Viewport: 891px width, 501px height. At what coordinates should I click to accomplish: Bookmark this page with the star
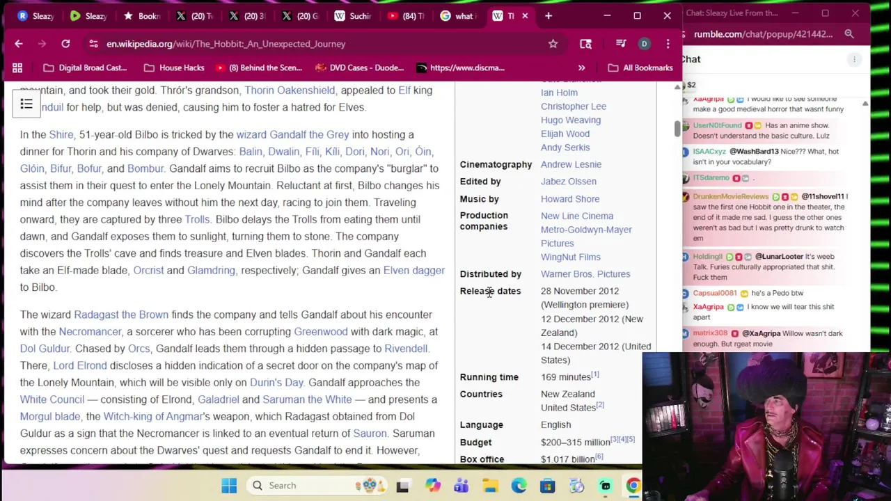(553, 44)
